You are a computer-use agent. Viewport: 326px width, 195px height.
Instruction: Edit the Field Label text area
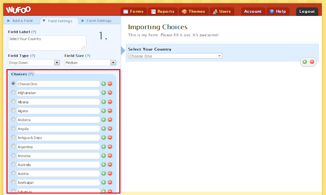(47, 43)
